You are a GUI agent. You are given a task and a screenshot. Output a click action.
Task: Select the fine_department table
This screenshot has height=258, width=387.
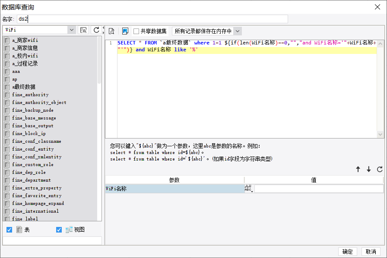(x=32, y=180)
